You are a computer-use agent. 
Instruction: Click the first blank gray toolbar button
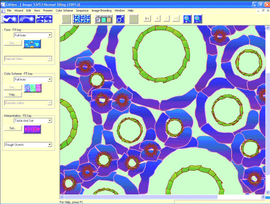tap(66, 19)
